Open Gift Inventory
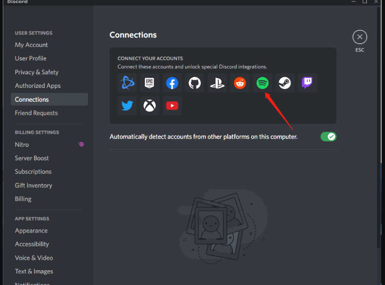 pos(49,186)
